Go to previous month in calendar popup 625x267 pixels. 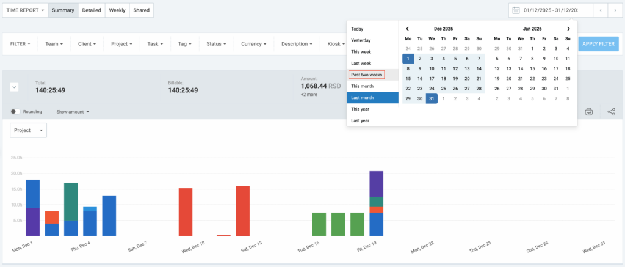pos(408,29)
